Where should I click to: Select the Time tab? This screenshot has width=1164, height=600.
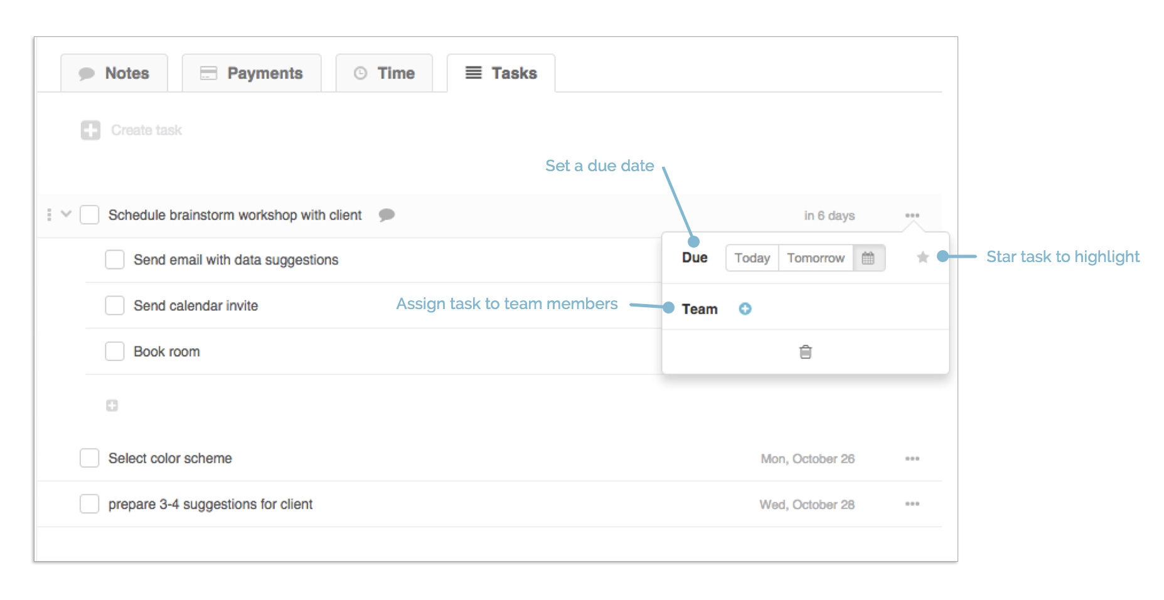[x=384, y=73]
